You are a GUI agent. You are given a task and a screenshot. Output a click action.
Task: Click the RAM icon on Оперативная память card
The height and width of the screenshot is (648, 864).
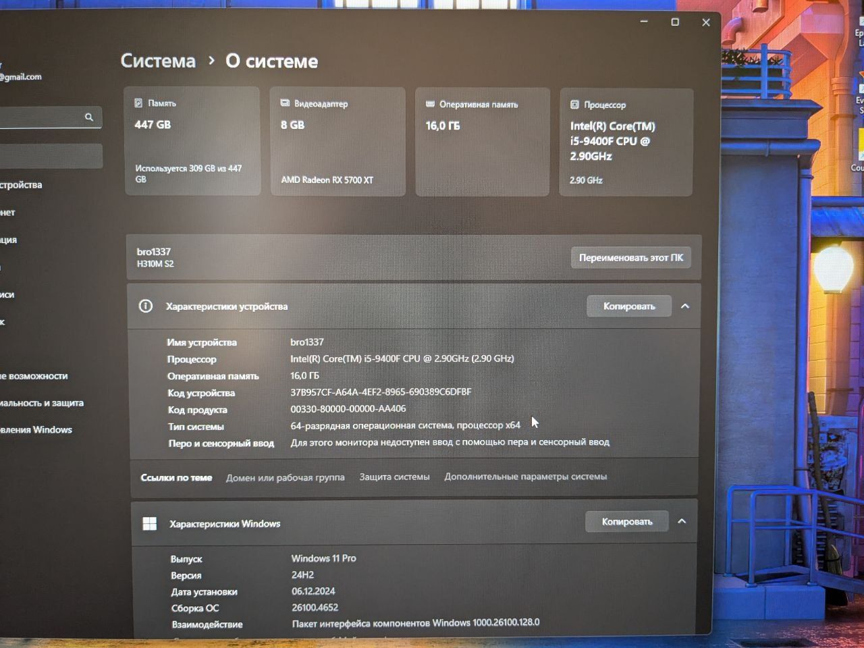(x=430, y=104)
